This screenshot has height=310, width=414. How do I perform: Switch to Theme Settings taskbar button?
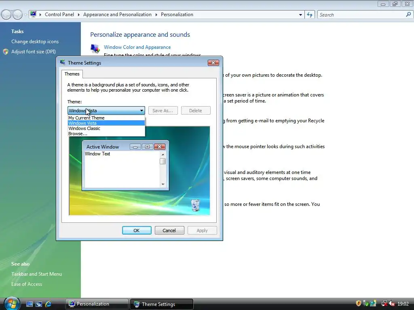[162, 304]
